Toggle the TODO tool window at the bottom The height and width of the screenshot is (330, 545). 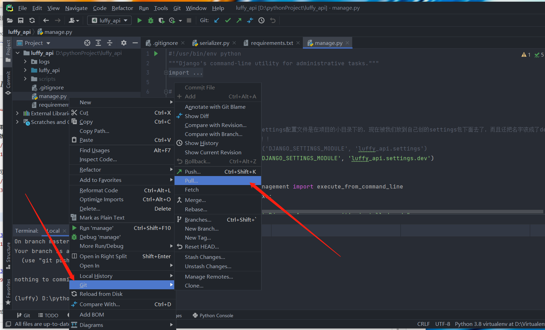48,316
